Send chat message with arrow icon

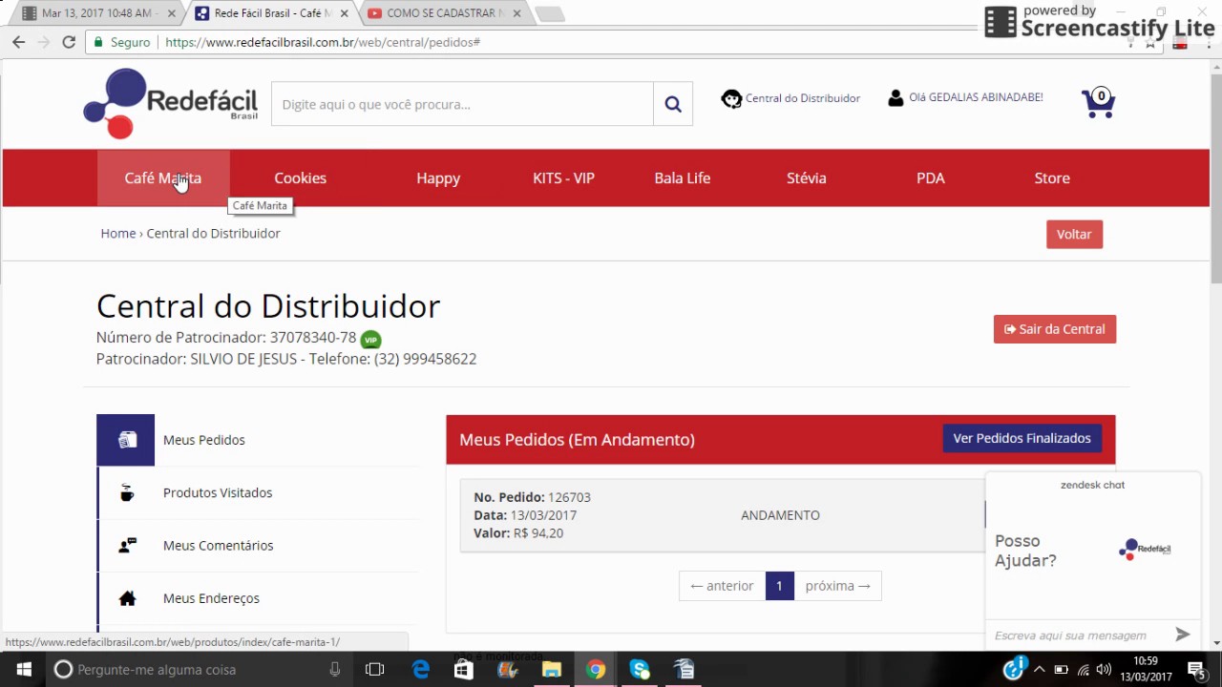(x=1182, y=635)
